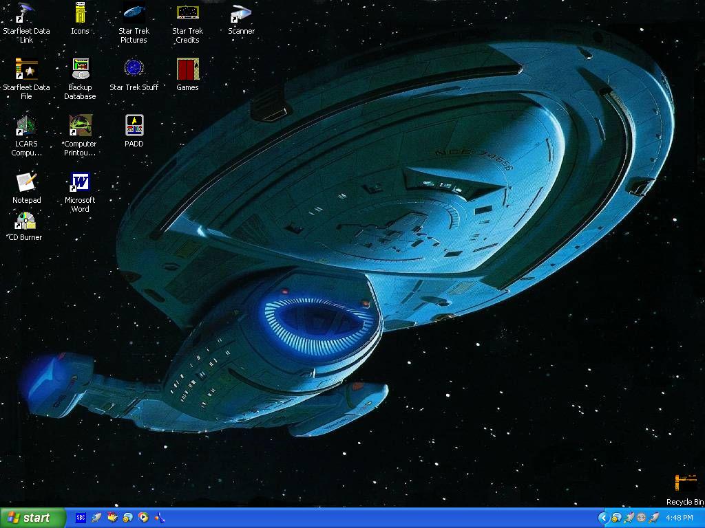Expand hidden system tray icons arrow
The width and height of the screenshot is (705, 528).
tap(604, 518)
